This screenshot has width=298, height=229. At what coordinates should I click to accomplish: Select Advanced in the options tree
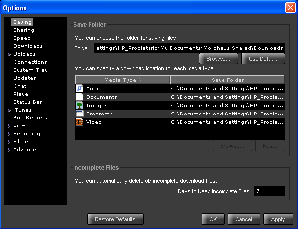26,150
